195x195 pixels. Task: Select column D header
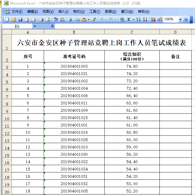tap(175, 32)
